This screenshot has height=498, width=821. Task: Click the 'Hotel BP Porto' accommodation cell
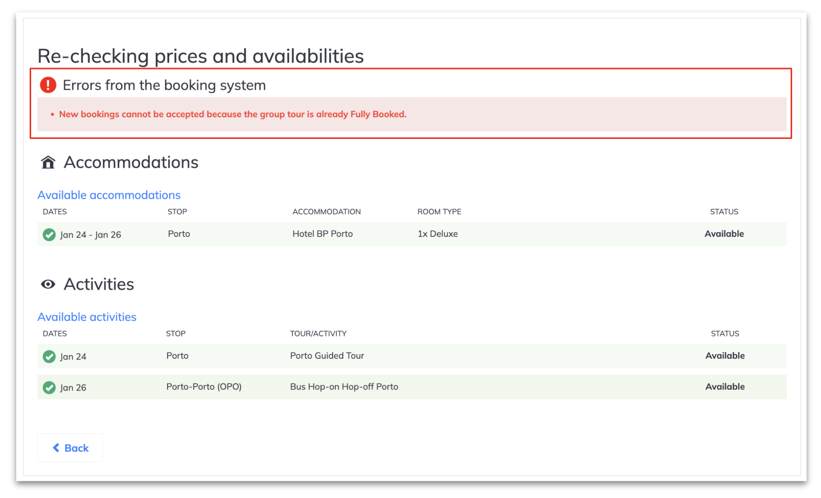pyautogui.click(x=322, y=234)
